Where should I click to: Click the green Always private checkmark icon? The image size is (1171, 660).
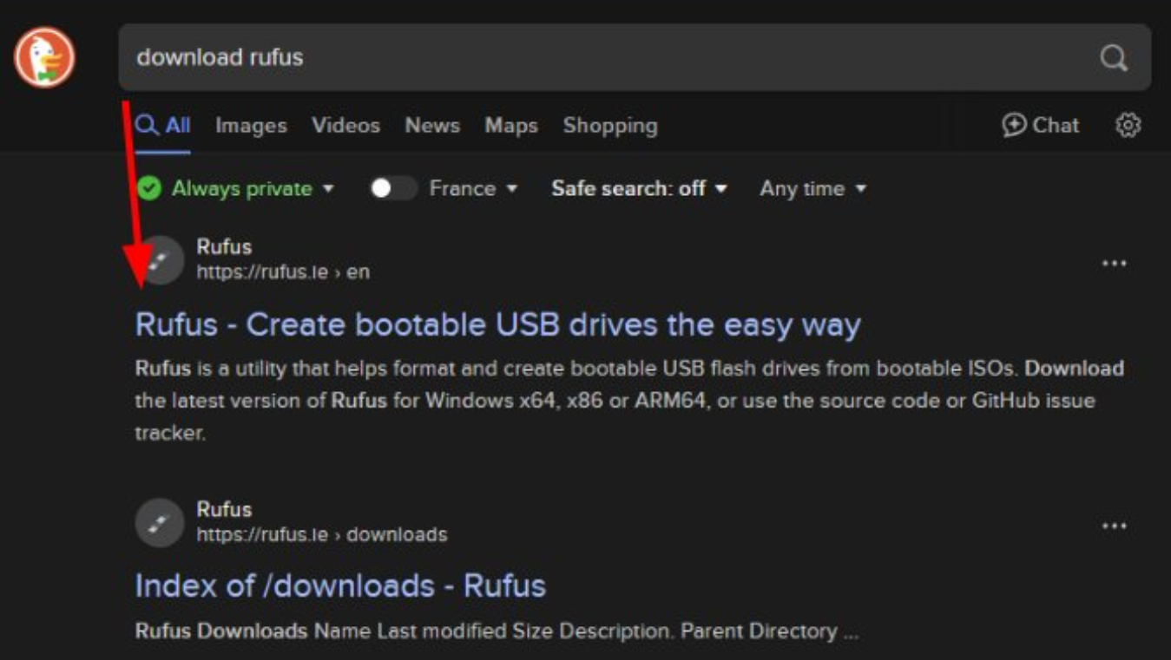[148, 188]
